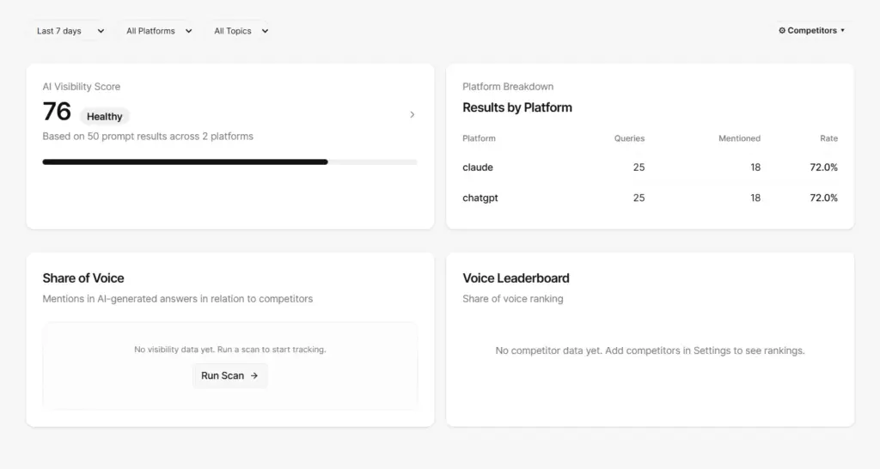Open the All Platforms filter dropdown
The image size is (880, 469).
pos(159,31)
